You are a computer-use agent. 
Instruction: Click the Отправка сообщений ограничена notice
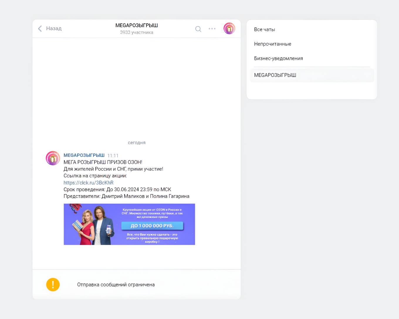tap(116, 285)
